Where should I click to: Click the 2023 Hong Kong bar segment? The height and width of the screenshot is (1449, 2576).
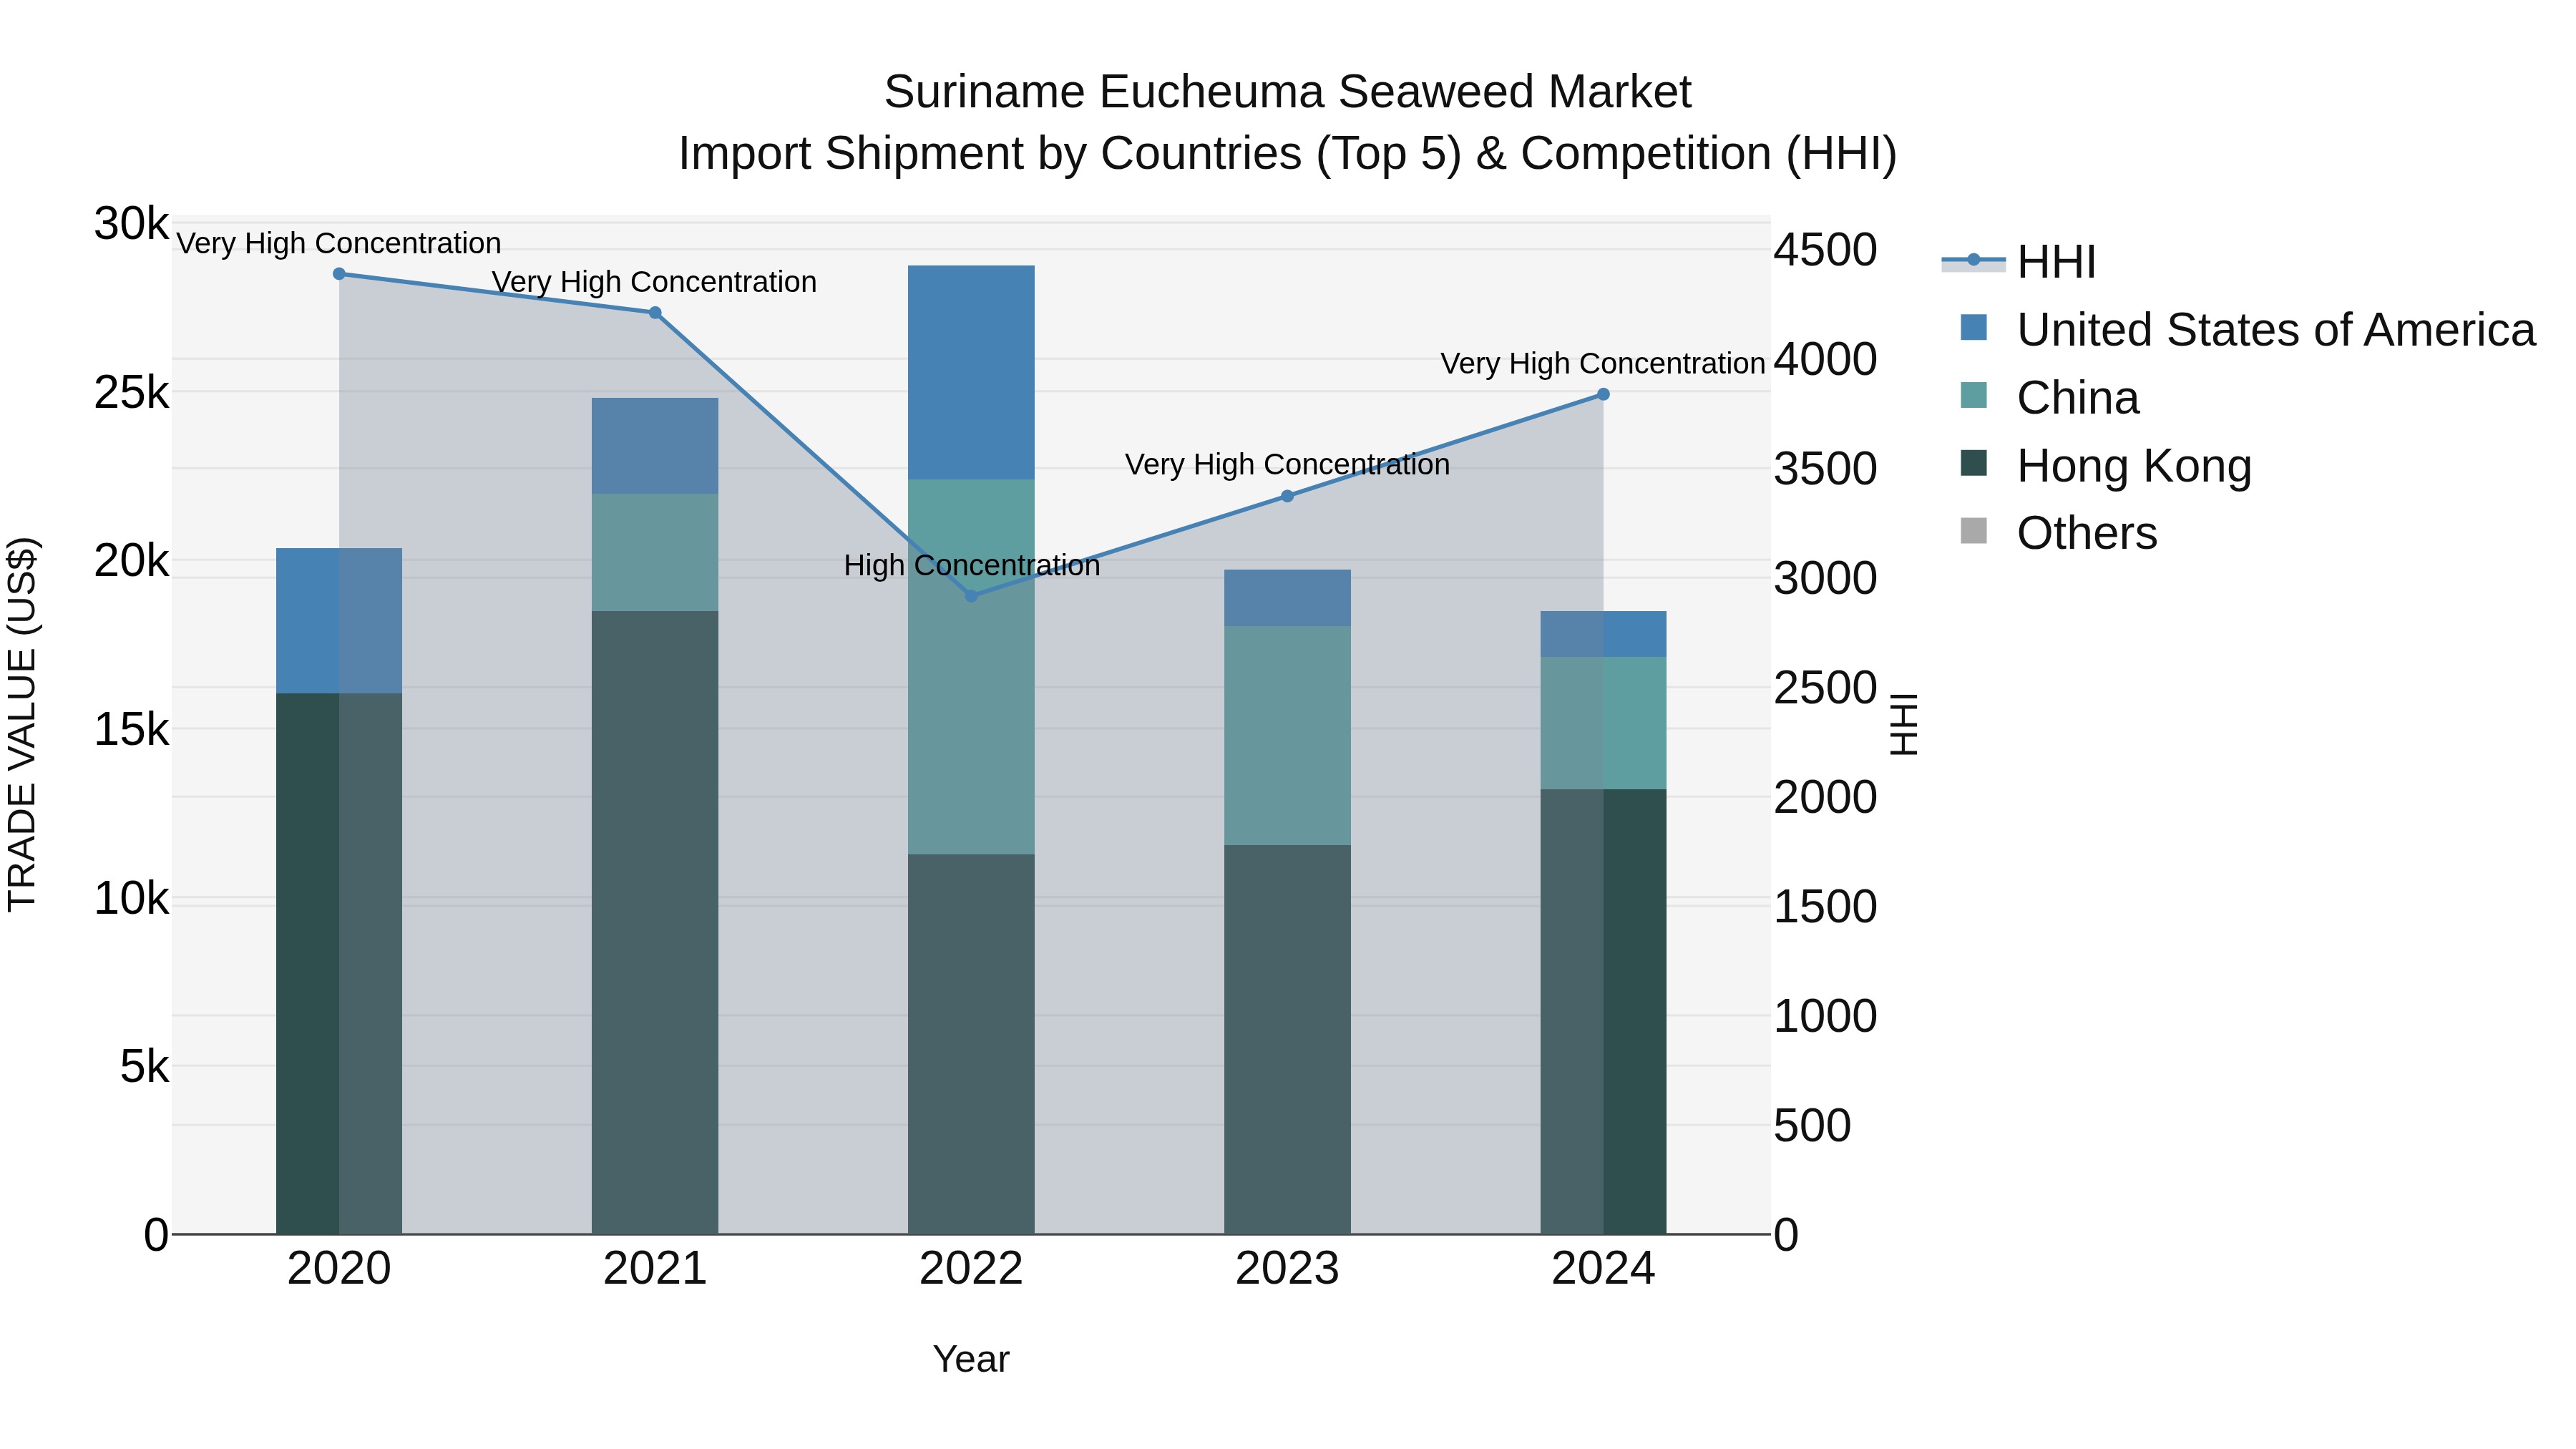[1288, 1040]
